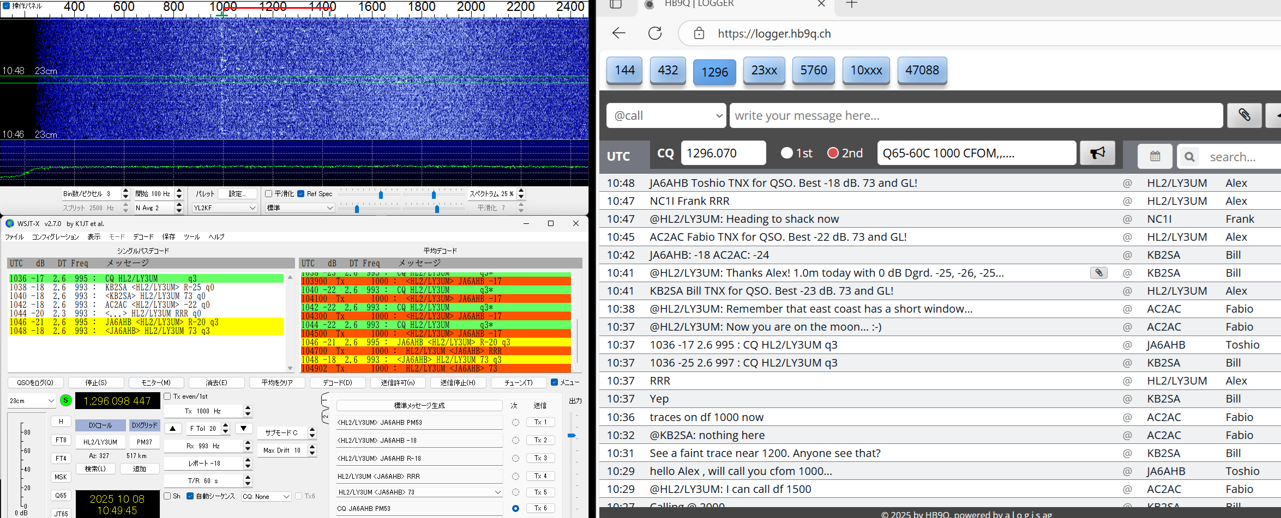Open the コンフィグレーション menu
This screenshot has width=1281, height=518.
pos(55,237)
